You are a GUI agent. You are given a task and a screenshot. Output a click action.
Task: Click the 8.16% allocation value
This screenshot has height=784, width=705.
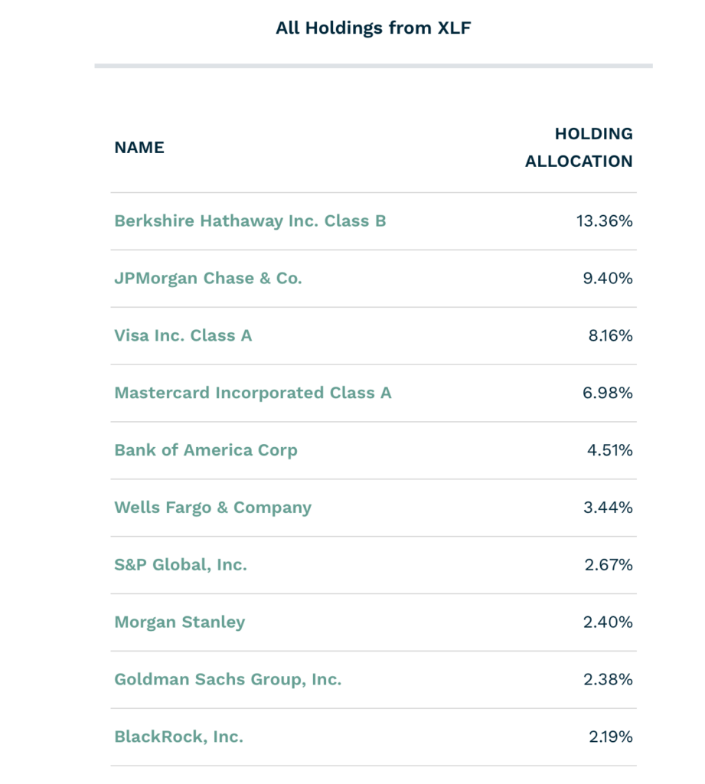(x=611, y=335)
